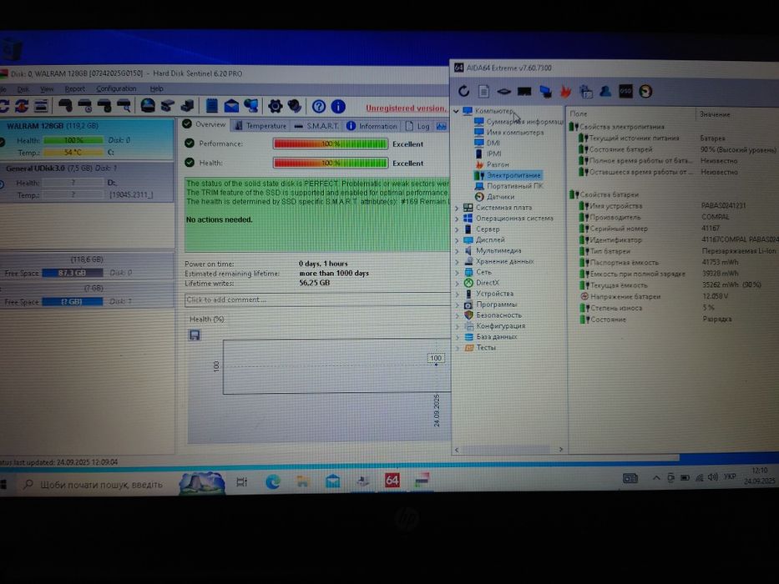Show hidden tray icons chevron
Image resolution: width=779 pixels, height=584 pixels.
pos(656,478)
